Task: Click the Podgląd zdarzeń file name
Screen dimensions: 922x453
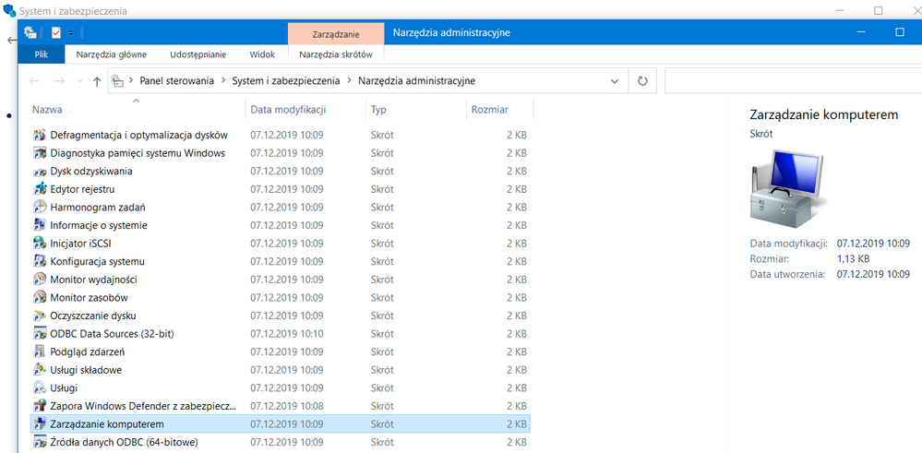Action: click(x=87, y=352)
